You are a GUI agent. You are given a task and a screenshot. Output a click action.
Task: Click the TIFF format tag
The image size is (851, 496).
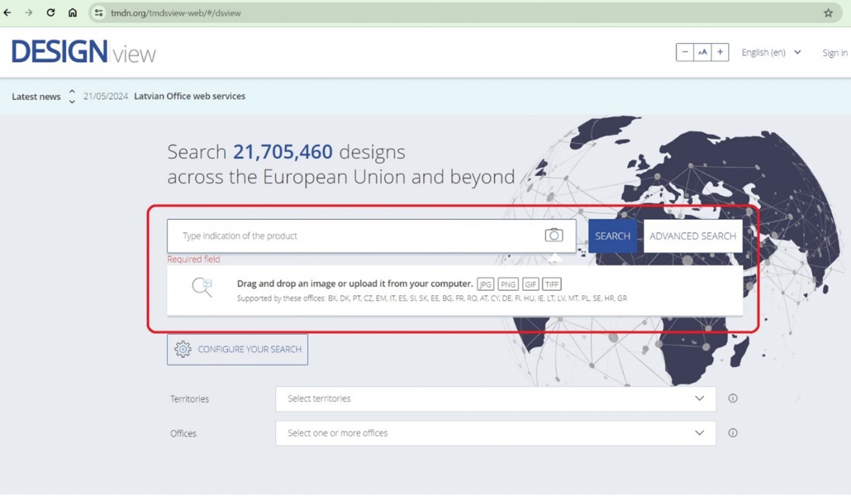tap(552, 284)
